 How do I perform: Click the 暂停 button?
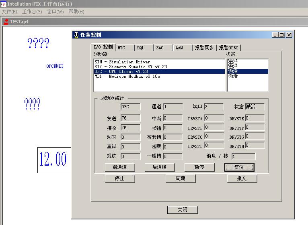[199, 167]
